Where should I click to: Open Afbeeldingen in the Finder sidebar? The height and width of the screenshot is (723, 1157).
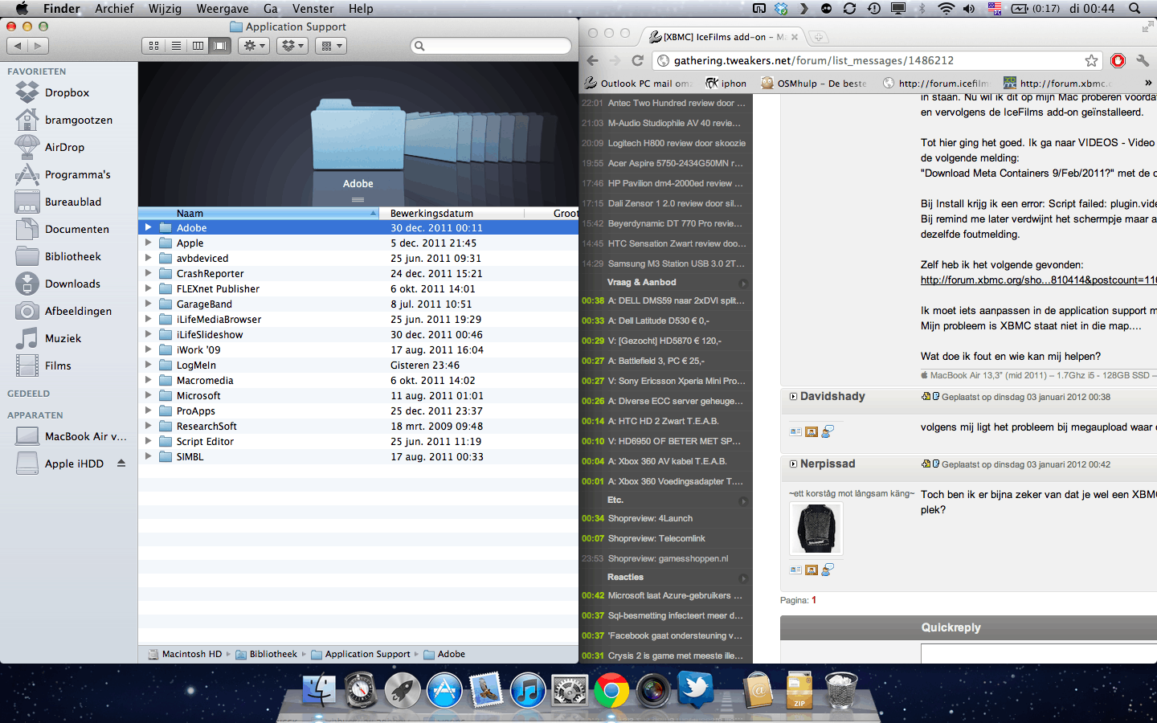(78, 311)
